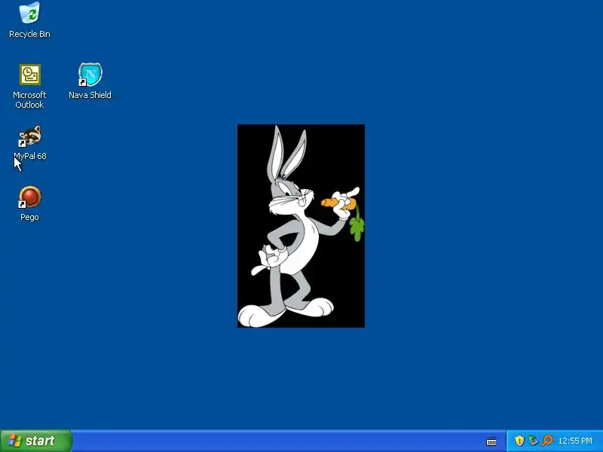Click the Safely Remove Hardware tray icon
This screenshot has width=603, height=452.
[x=533, y=441]
